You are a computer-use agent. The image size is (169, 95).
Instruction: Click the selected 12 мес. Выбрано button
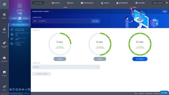[x=140, y=59]
